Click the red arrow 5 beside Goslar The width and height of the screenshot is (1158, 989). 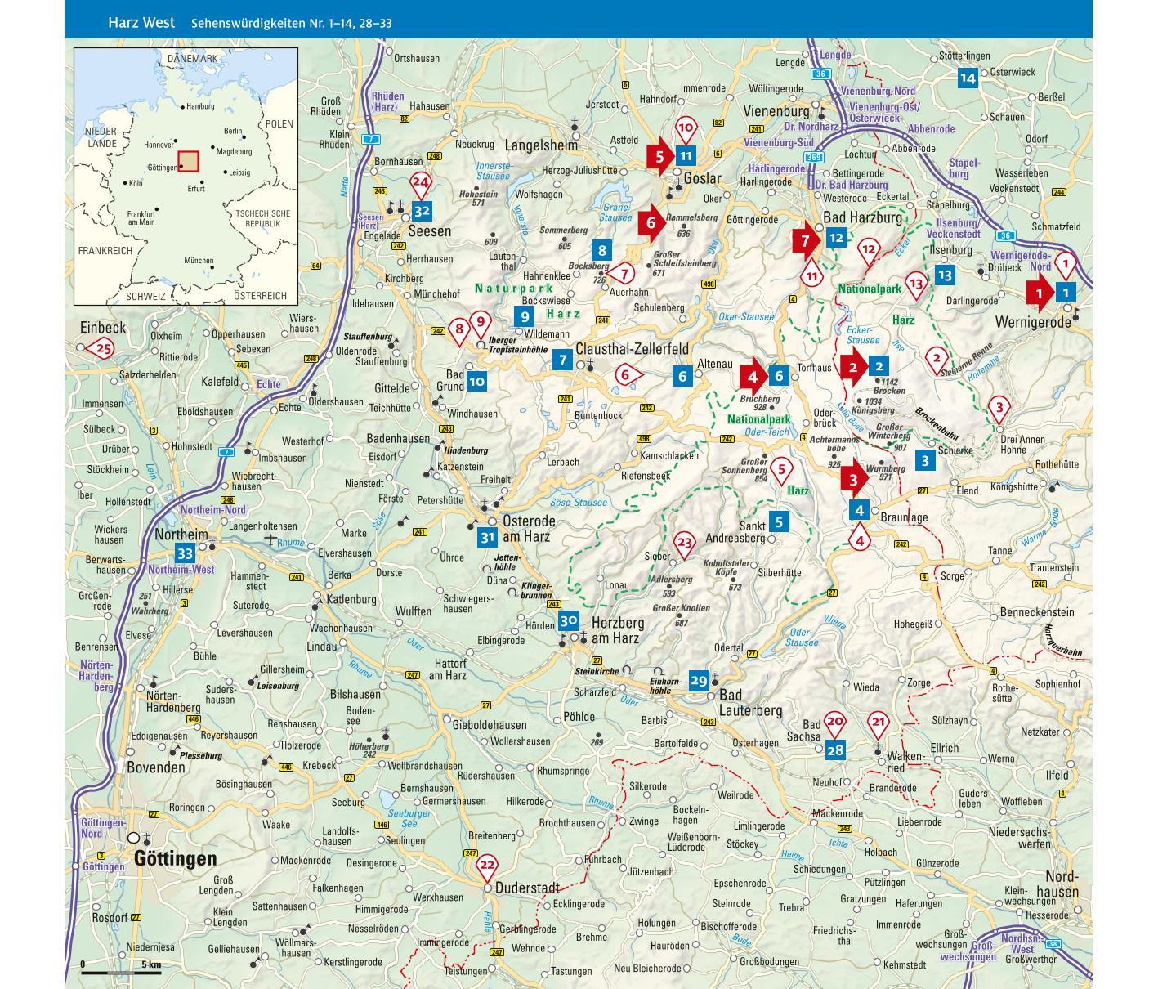coord(659,156)
